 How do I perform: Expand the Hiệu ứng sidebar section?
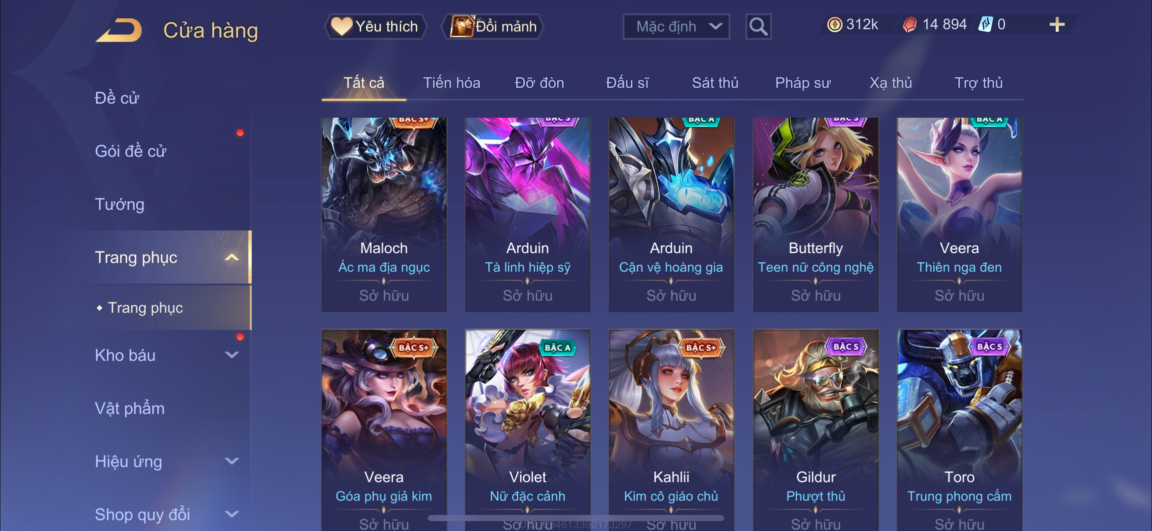232,461
